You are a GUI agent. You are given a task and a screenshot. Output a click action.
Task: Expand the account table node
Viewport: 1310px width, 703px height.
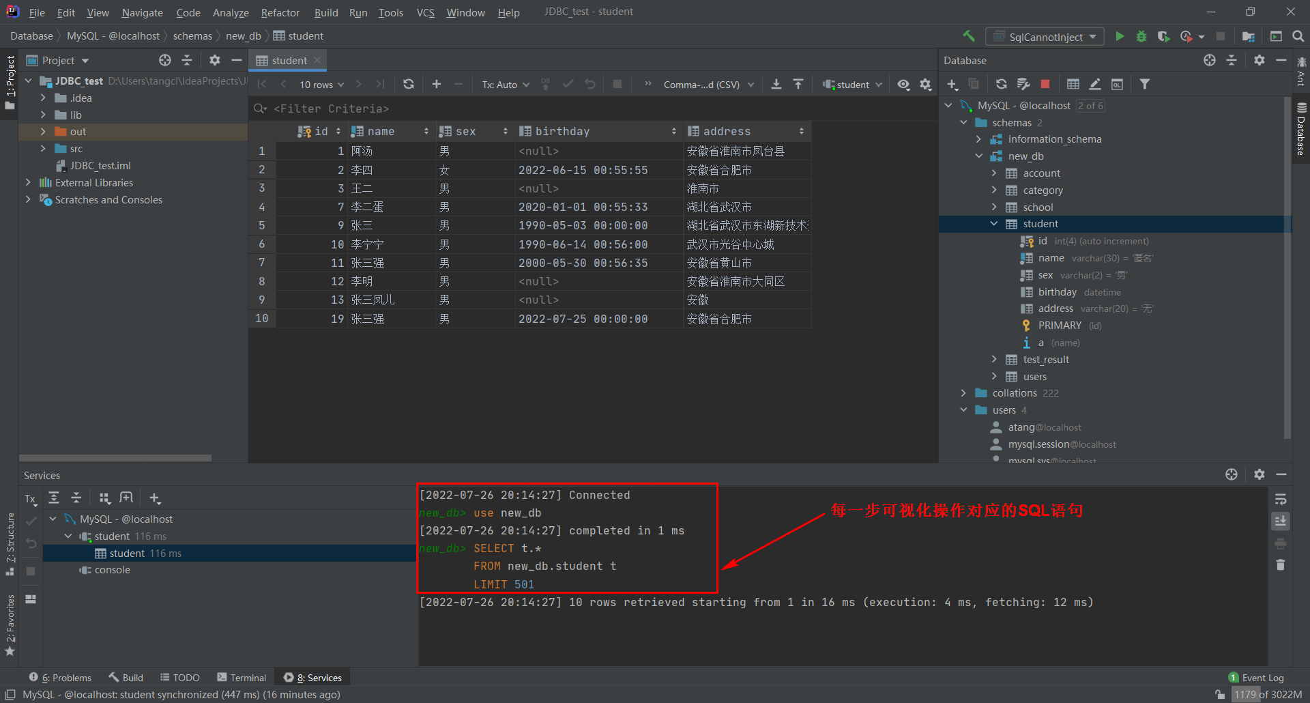[994, 173]
